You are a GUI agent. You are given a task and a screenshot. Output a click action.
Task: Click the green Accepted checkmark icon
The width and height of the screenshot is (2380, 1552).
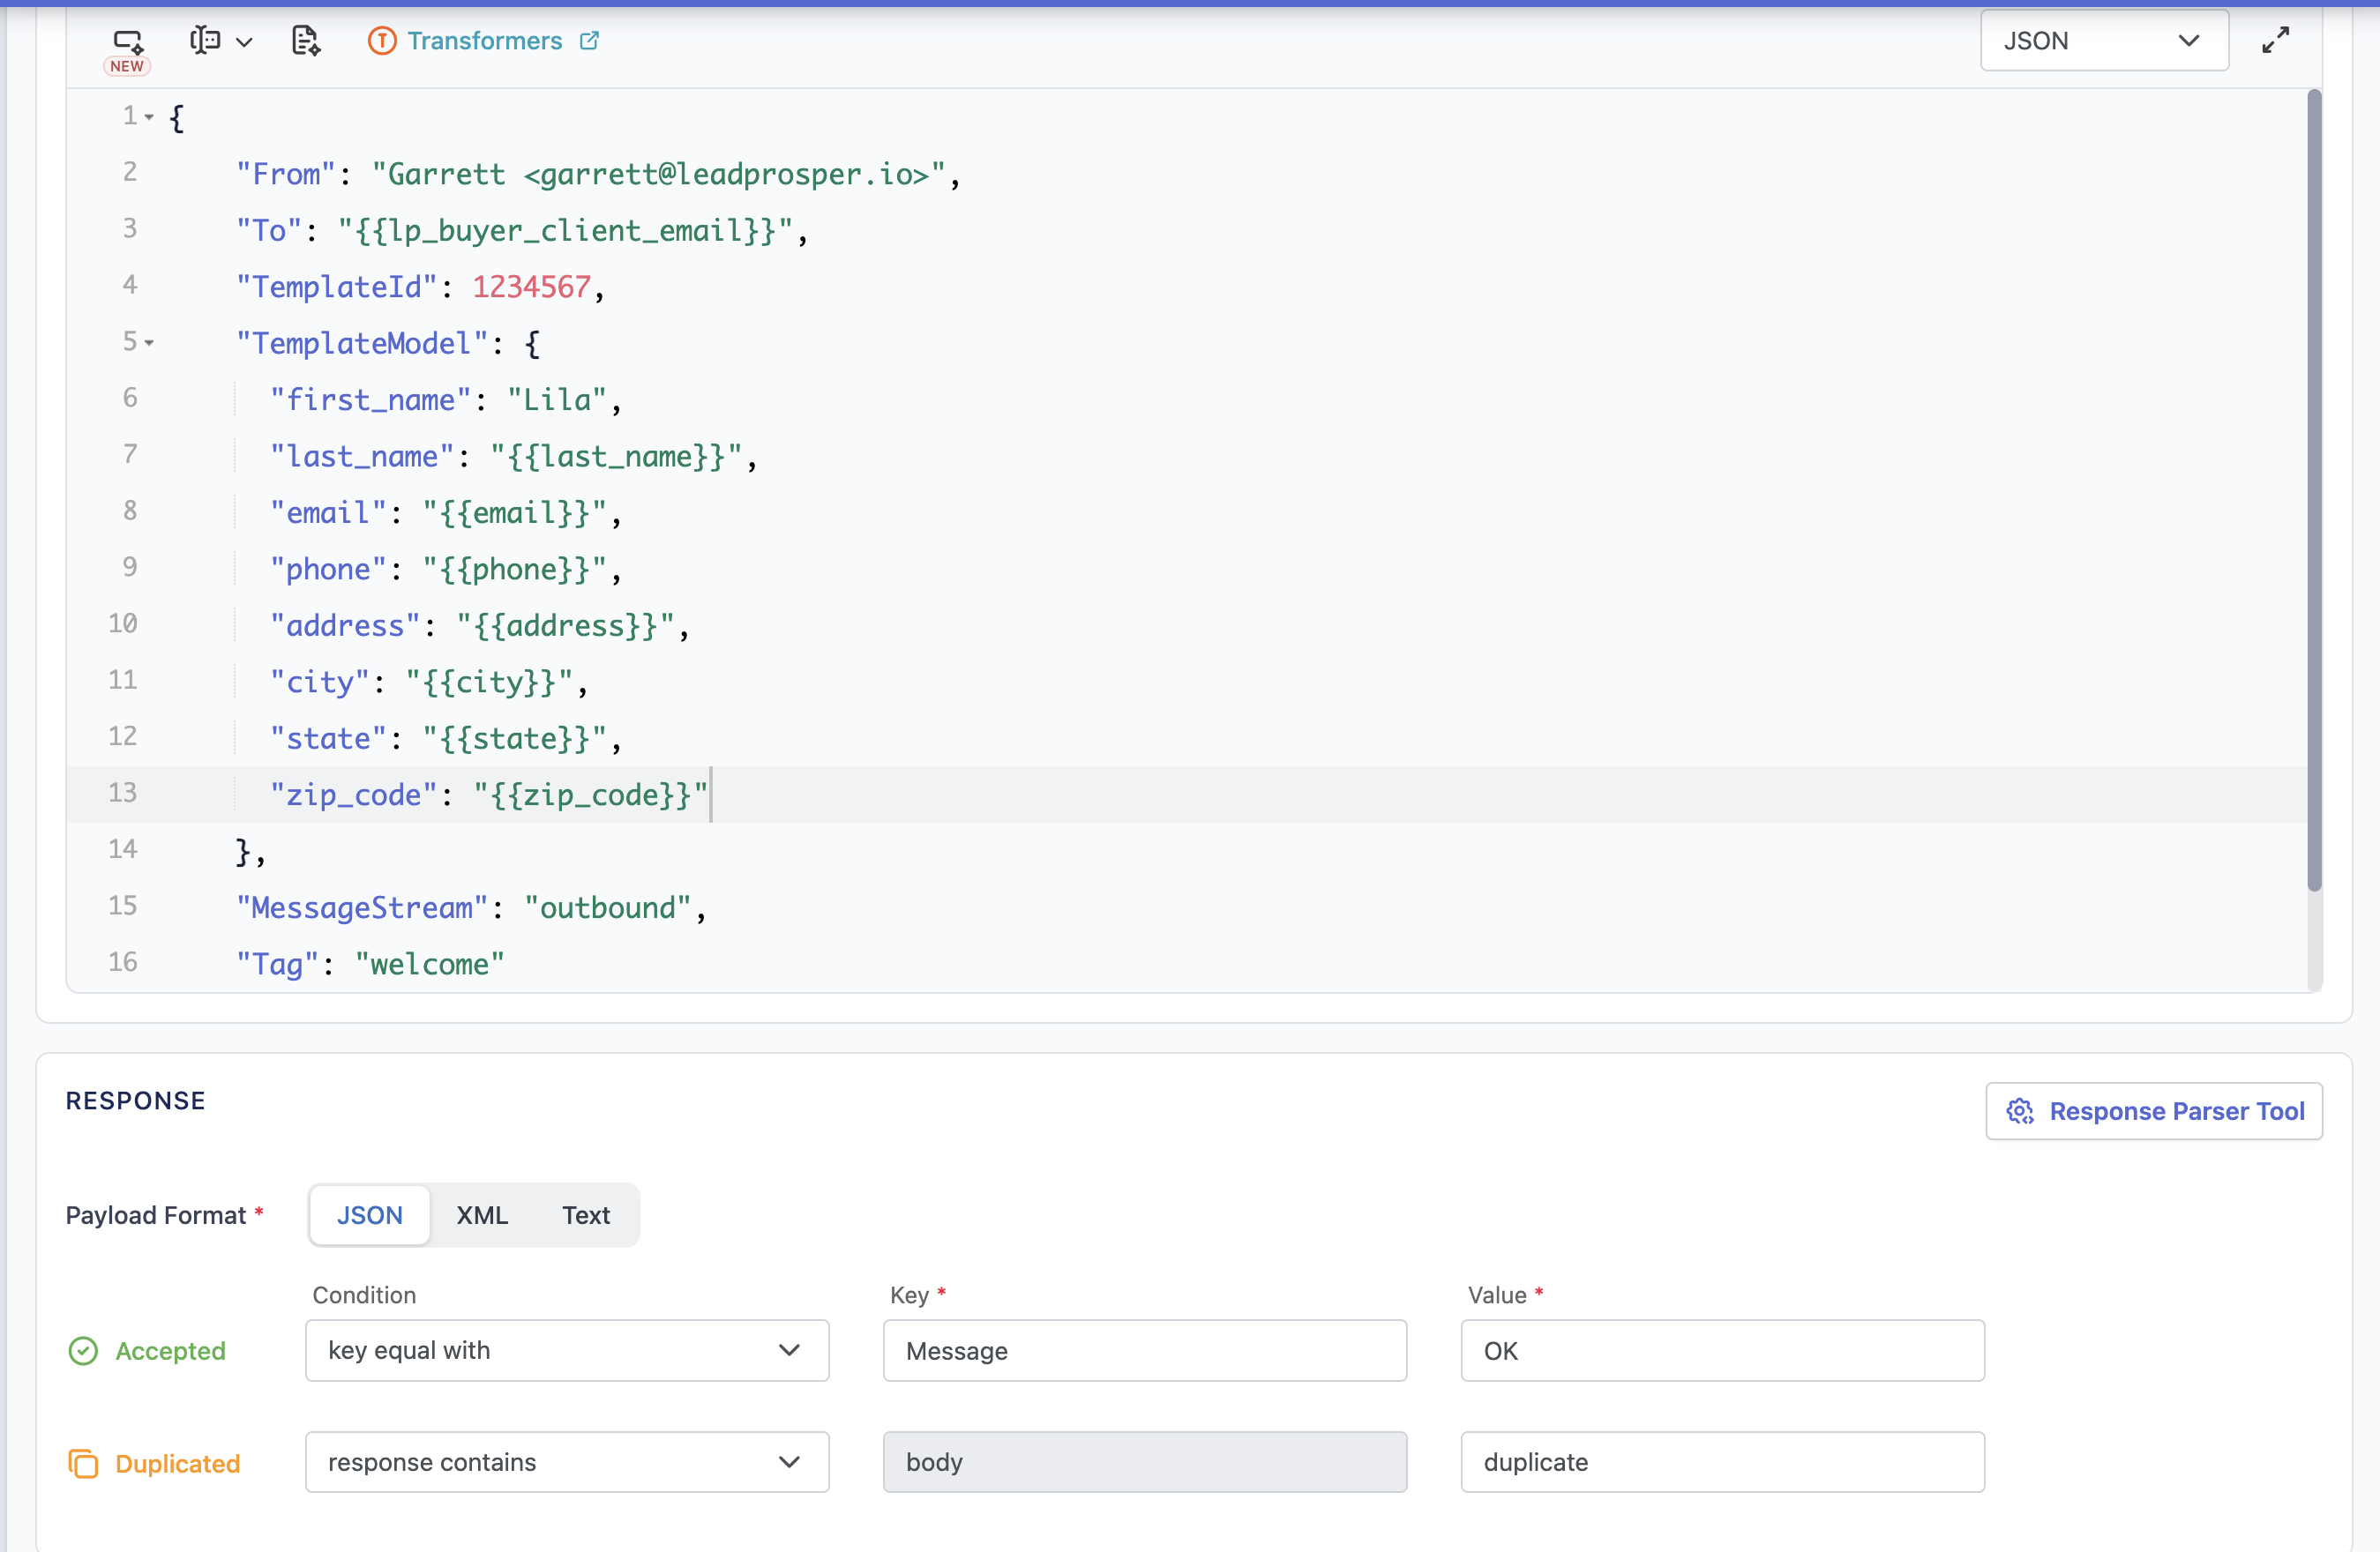83,1351
